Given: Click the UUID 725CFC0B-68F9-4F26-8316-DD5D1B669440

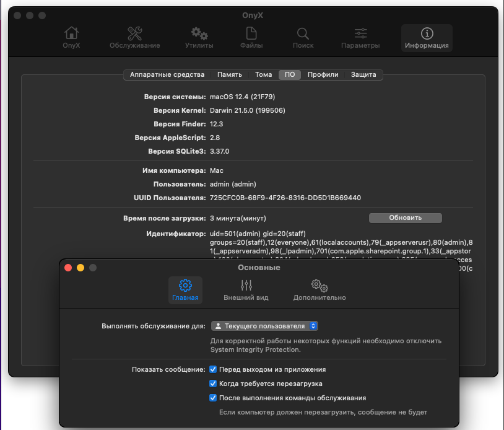Looking at the screenshot, I should pyautogui.click(x=285, y=198).
